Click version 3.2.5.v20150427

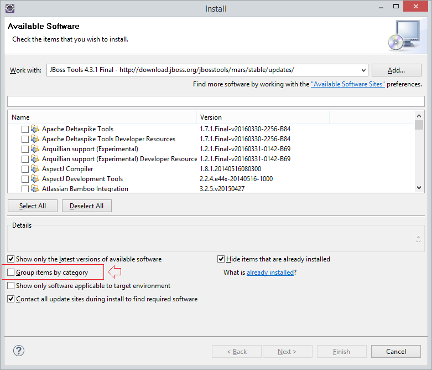(x=222, y=189)
